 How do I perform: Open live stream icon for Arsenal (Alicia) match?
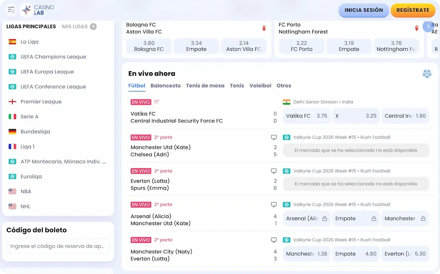(274, 204)
